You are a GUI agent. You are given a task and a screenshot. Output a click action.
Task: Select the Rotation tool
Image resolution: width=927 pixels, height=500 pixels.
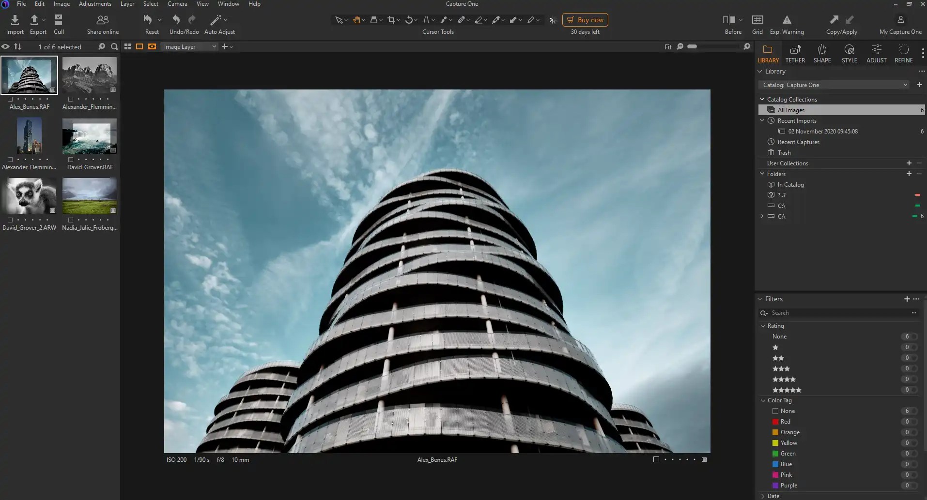tap(410, 20)
